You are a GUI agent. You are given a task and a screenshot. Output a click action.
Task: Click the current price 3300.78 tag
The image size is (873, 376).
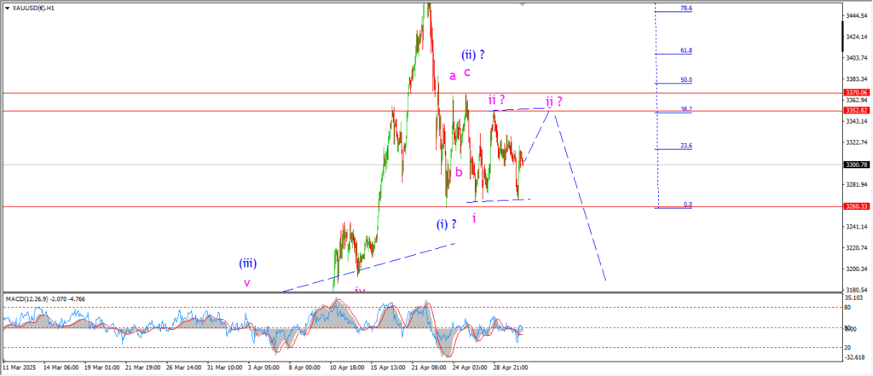click(x=857, y=165)
